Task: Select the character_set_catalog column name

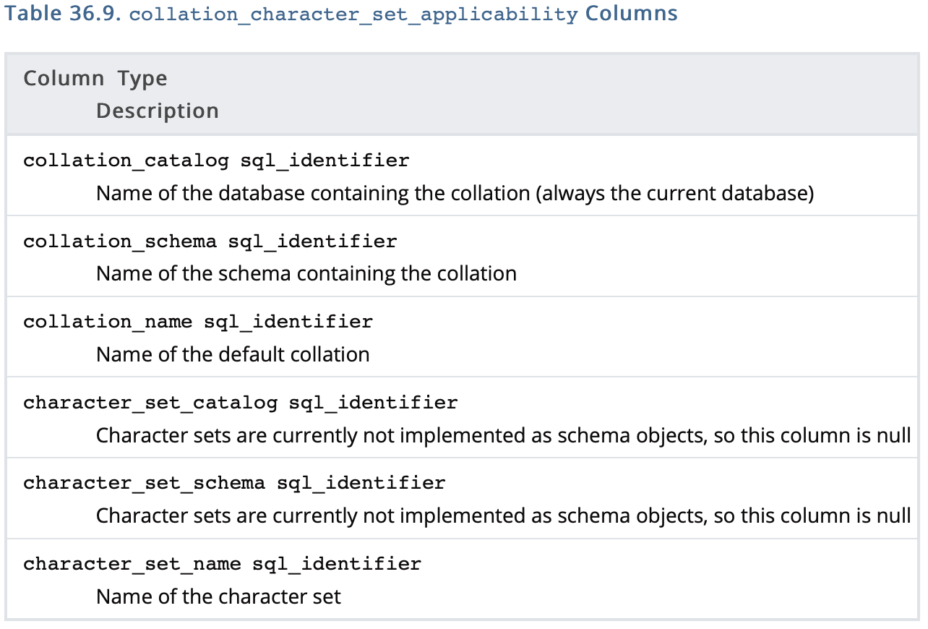Action: (150, 403)
